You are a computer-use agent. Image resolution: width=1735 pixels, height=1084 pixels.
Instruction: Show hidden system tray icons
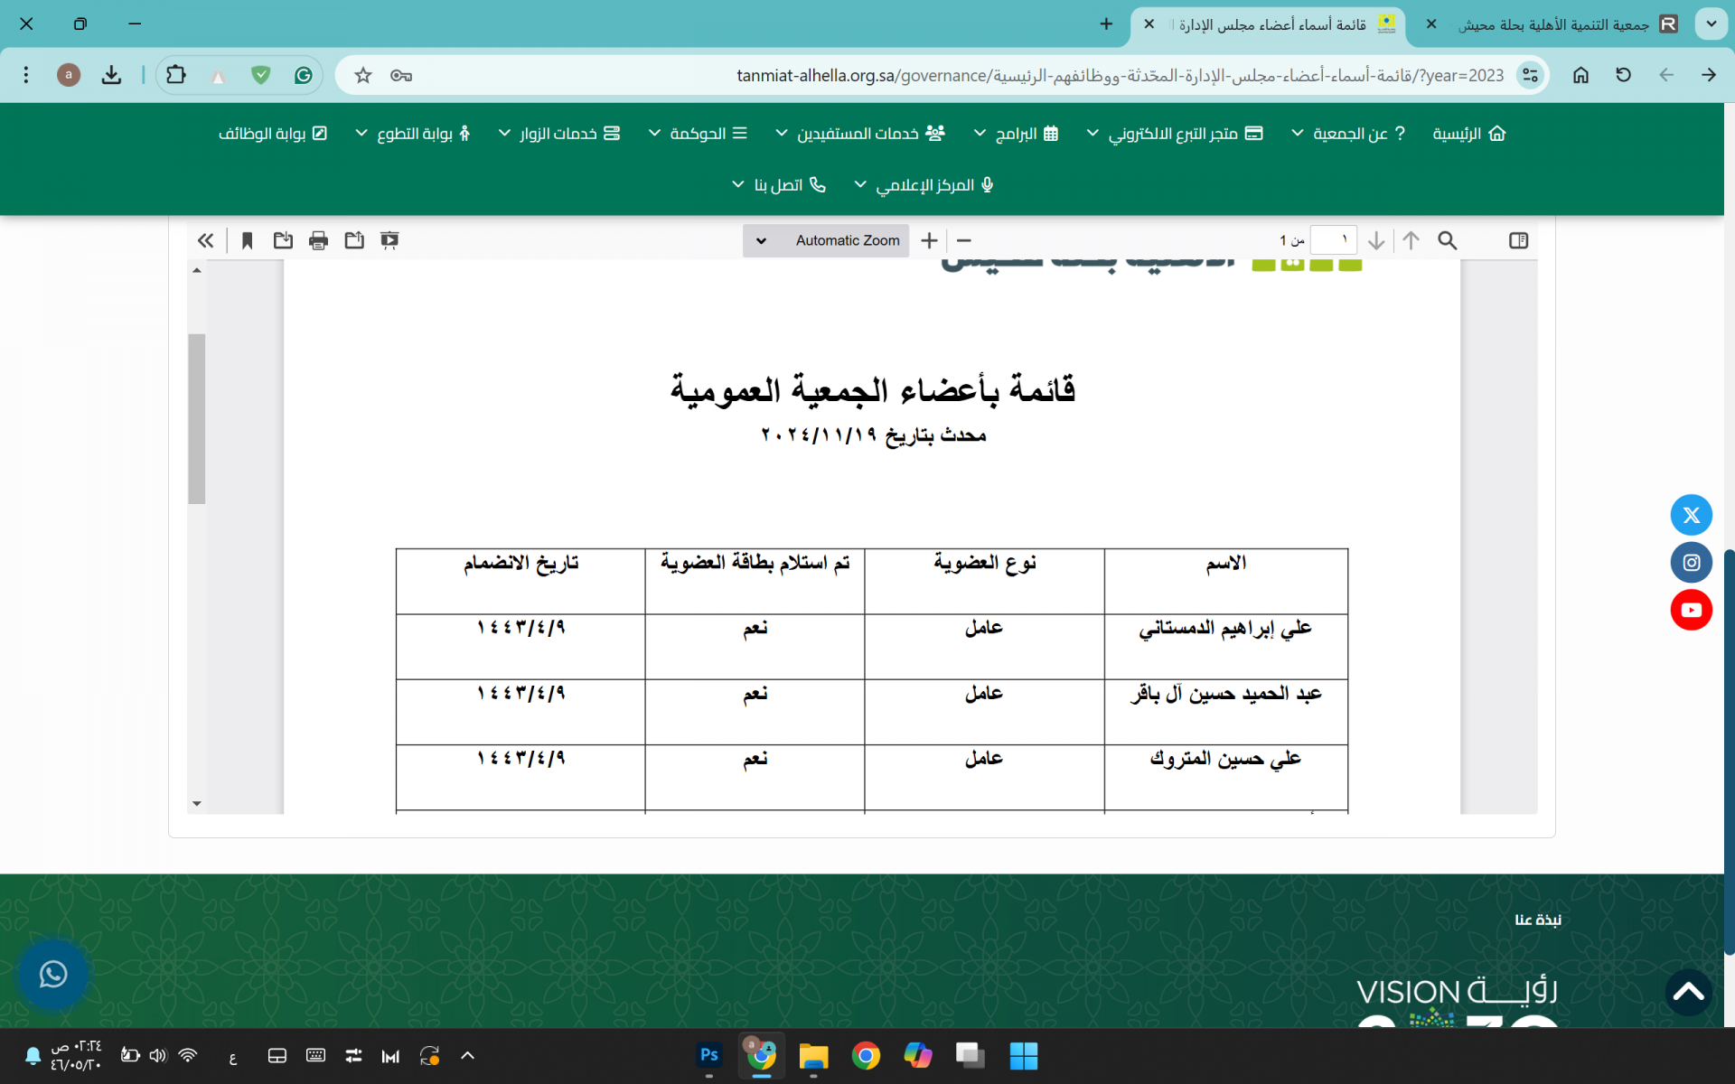(467, 1055)
